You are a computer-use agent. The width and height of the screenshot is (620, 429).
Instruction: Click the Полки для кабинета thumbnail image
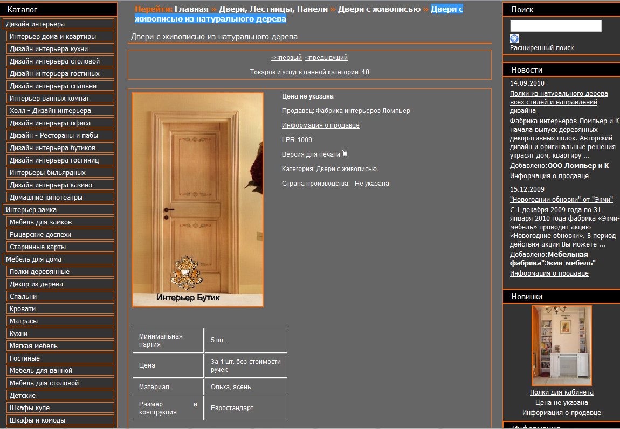coord(561,346)
